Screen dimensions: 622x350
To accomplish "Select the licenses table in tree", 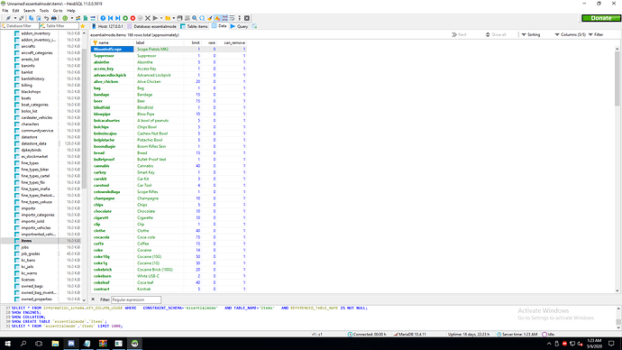I will [x=28, y=280].
